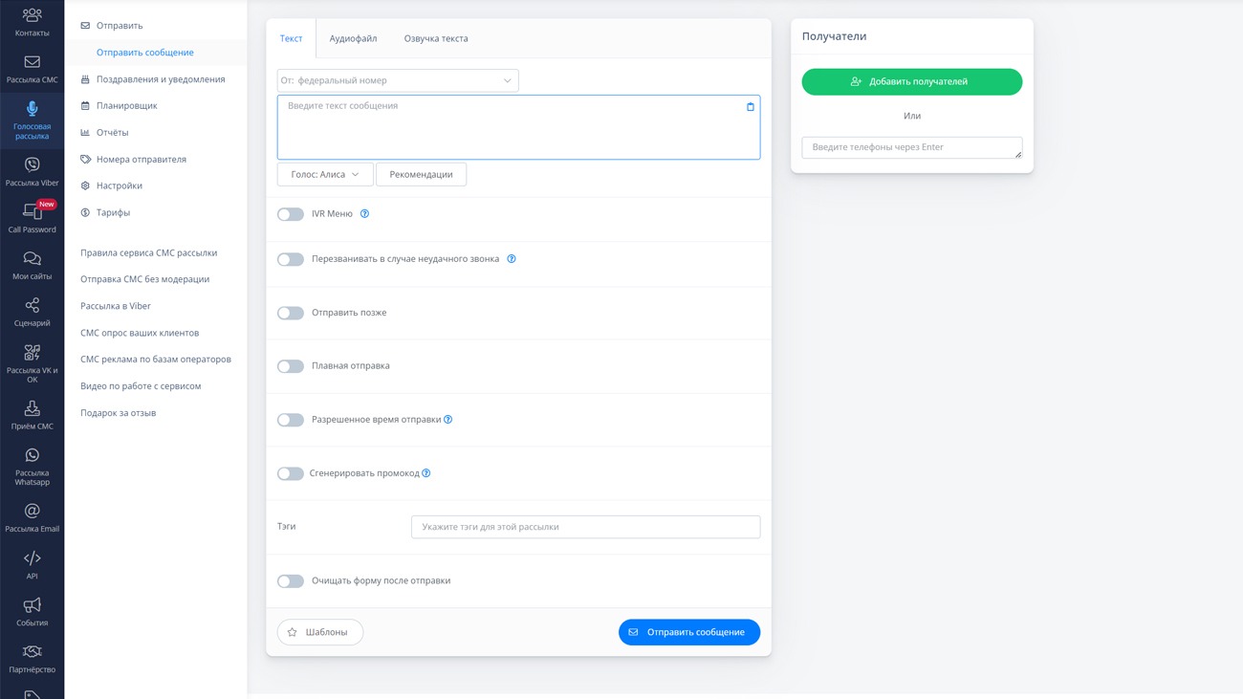Open События megaphone icon in sidebar

point(32,610)
